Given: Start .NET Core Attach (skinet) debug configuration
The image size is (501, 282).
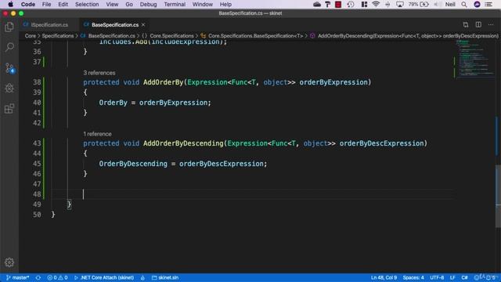Looking at the screenshot, I should (x=104, y=277).
